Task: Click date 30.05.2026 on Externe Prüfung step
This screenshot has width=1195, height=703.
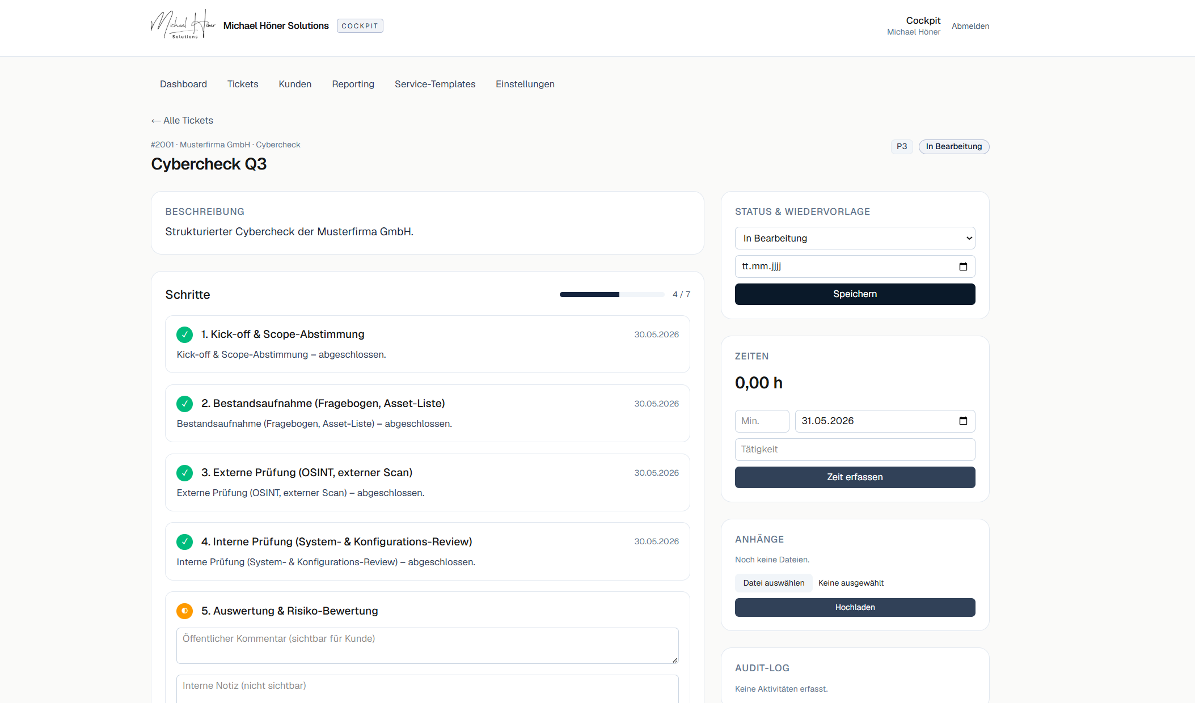Action: pos(657,473)
